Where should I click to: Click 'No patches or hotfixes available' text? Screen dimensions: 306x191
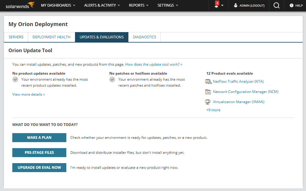[138, 73]
